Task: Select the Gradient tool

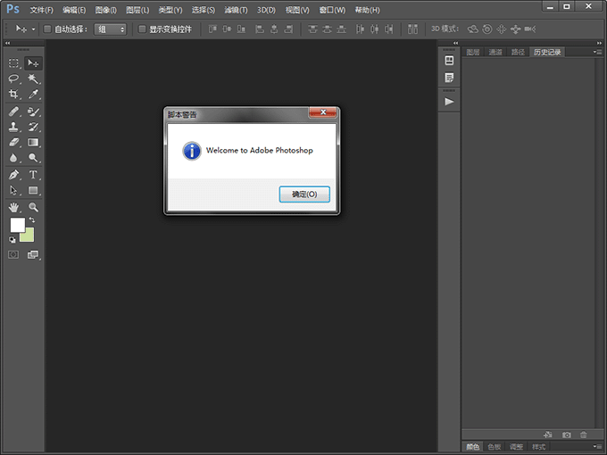Action: (x=33, y=143)
